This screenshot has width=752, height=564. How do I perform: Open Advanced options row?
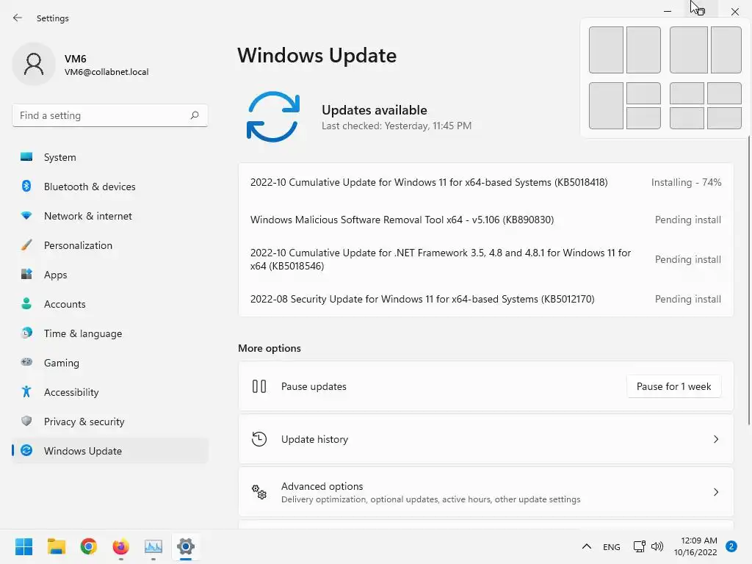click(485, 491)
